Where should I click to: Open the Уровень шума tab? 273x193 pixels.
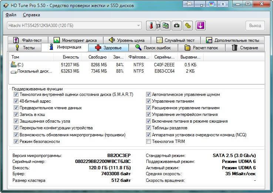126,40
